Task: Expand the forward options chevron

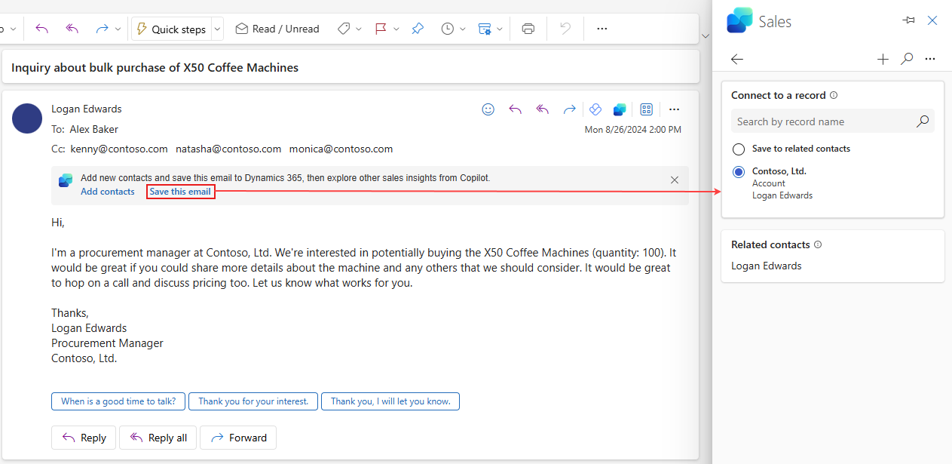Action: click(118, 28)
